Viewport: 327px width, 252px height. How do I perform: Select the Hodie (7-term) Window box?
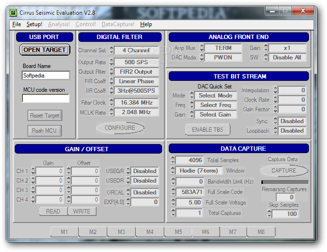point(199,171)
